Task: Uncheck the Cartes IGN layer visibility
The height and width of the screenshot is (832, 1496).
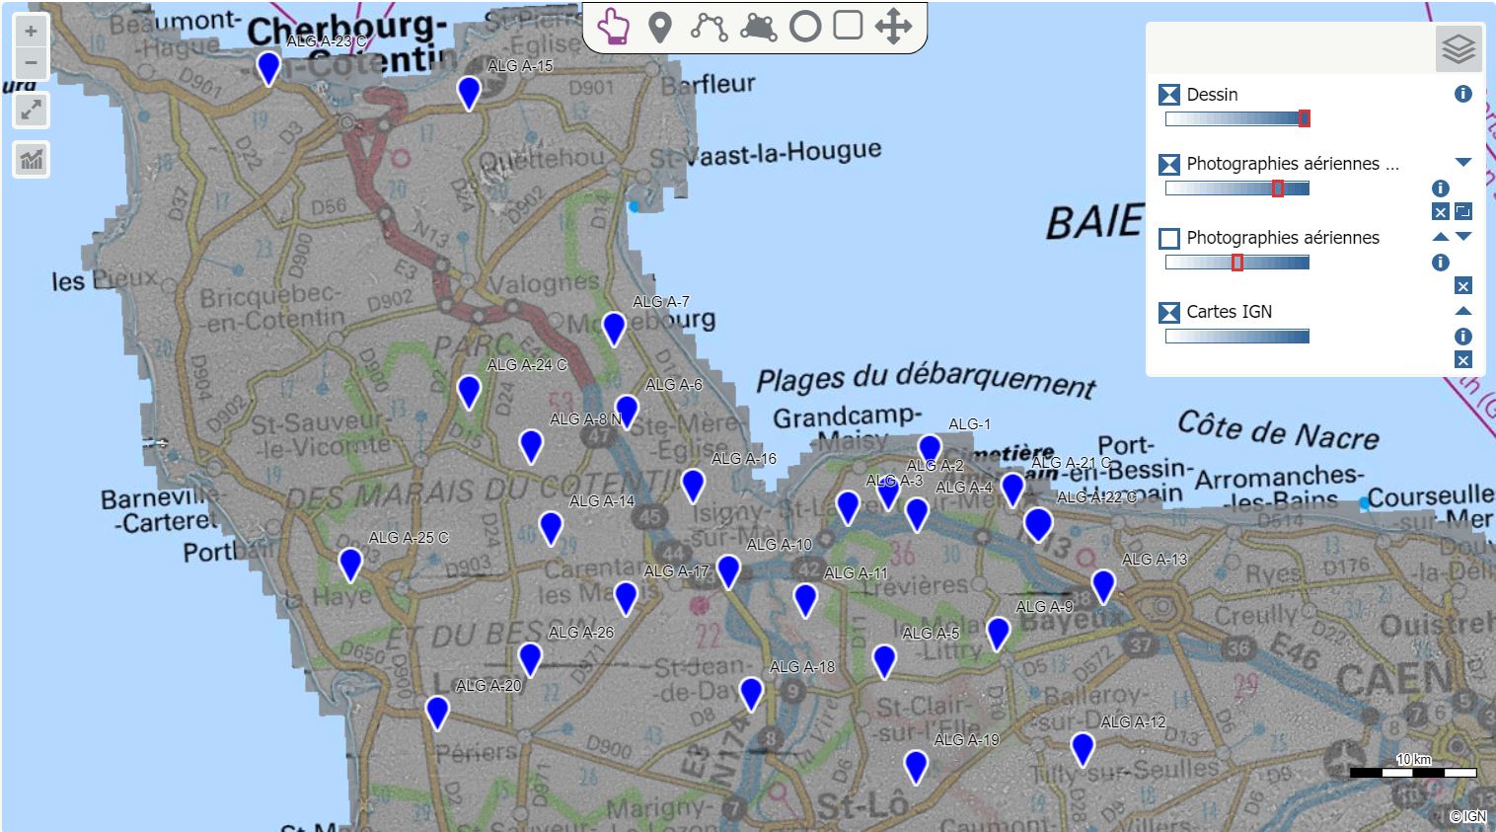Action: pyautogui.click(x=1169, y=312)
